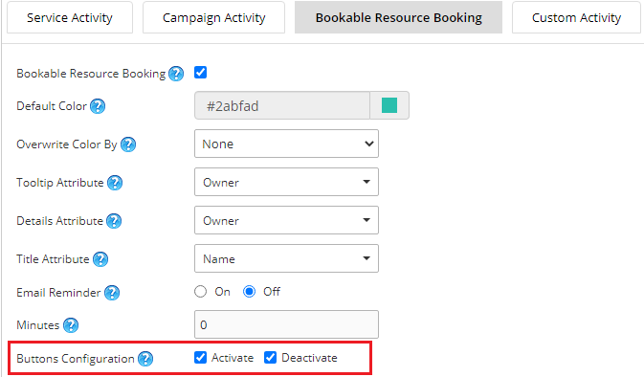The height and width of the screenshot is (377, 644).
Task: Open the Tooltip Attribute dropdown
Action: [x=286, y=182]
